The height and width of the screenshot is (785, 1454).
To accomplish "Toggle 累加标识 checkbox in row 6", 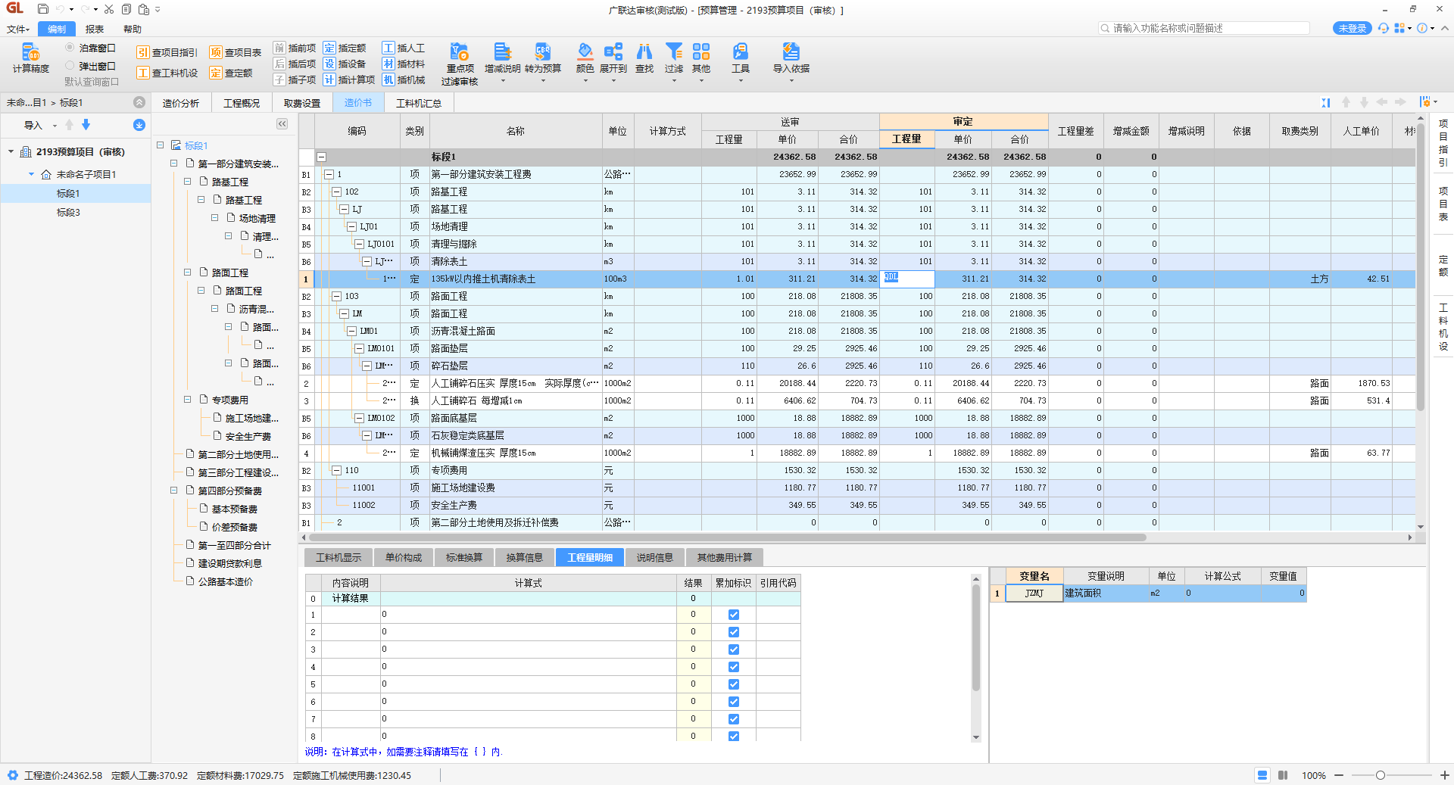I will (733, 702).
